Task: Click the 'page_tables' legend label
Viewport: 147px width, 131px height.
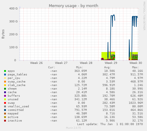Action: pyautogui.click(x=17, y=75)
